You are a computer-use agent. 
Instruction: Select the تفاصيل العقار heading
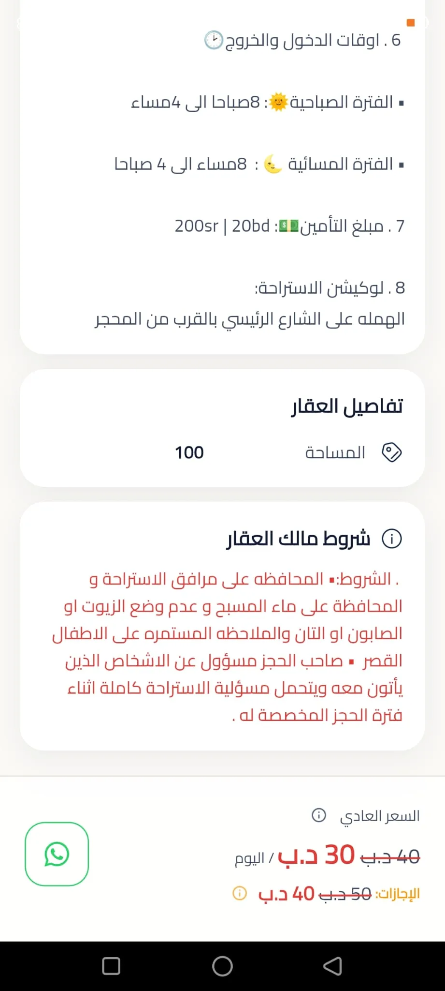[x=347, y=406]
